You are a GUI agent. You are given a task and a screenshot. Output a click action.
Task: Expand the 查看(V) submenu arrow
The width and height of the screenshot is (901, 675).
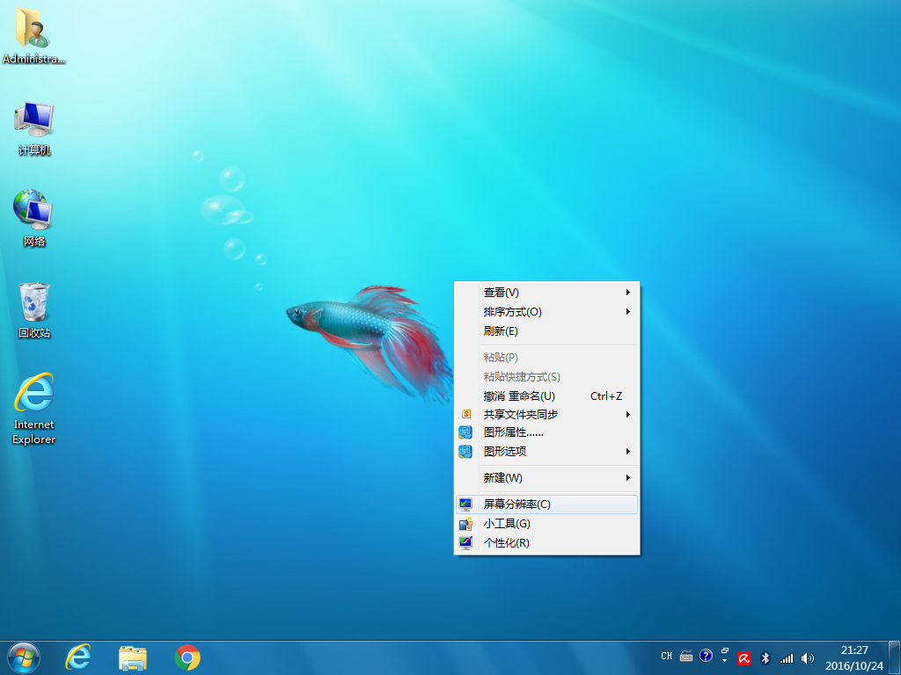[x=628, y=292]
